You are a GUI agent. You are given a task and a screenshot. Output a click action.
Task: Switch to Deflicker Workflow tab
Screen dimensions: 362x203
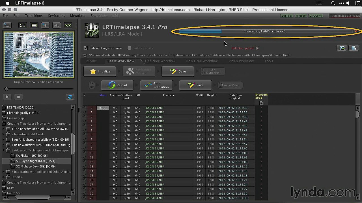tap(160, 61)
